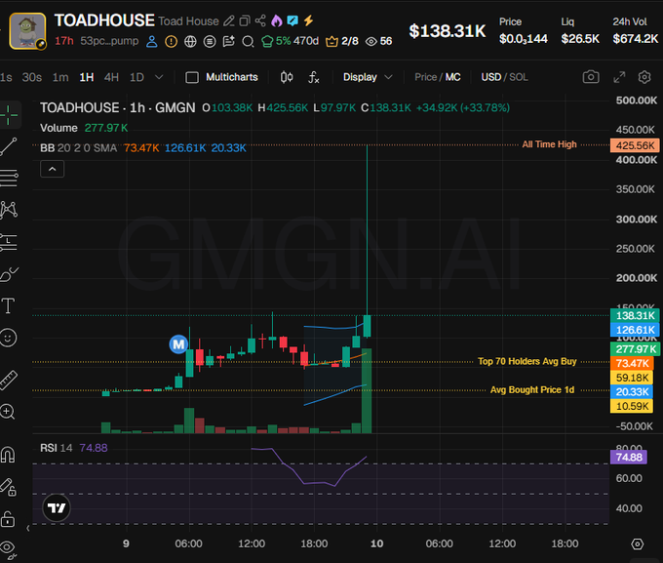663x563 pixels.
Task: Click the purple flame icon
Action: 277,20
